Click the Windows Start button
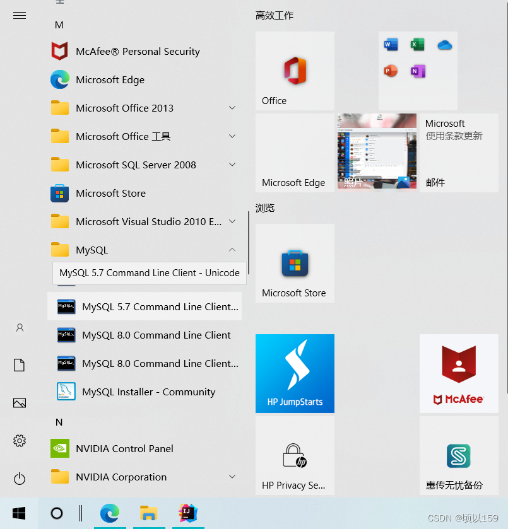The height and width of the screenshot is (529, 508). tap(19, 513)
